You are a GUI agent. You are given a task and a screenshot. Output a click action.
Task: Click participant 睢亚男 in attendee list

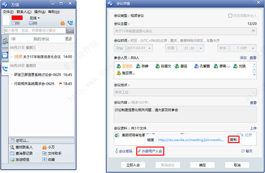(x=126, y=73)
